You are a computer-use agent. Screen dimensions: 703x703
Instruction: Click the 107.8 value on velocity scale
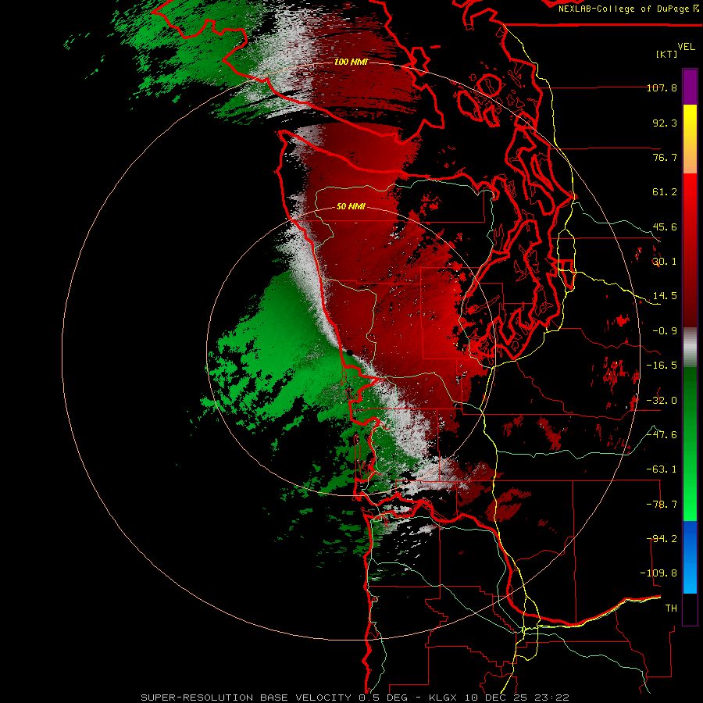coord(662,87)
